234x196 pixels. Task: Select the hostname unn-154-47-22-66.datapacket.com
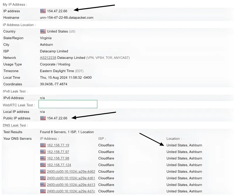coord(67,18)
